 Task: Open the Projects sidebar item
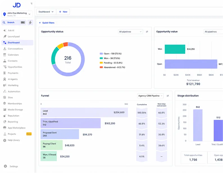[x=17, y=134]
